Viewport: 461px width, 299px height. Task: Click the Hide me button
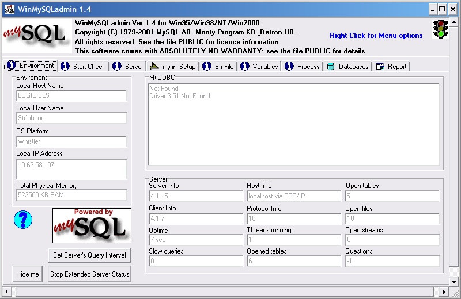click(x=28, y=274)
